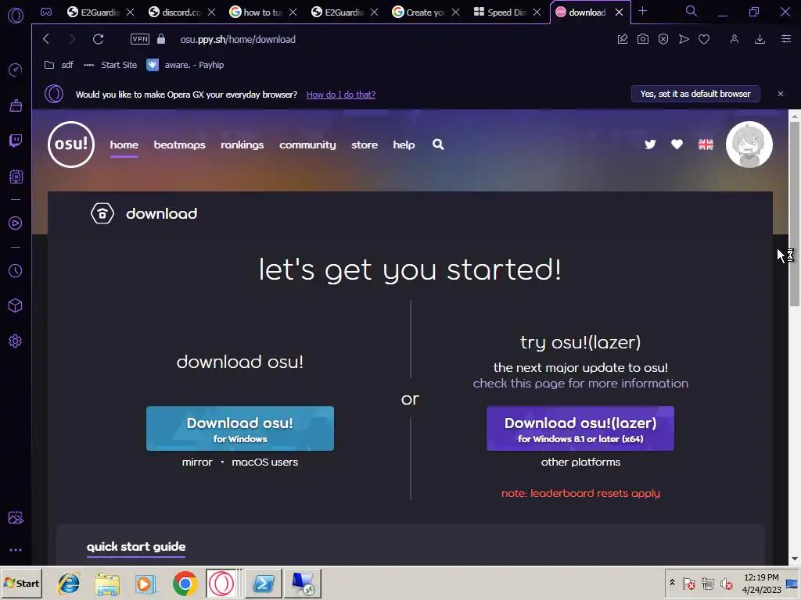Click the send Flow arrow icon
The image size is (801, 600).
point(684,39)
